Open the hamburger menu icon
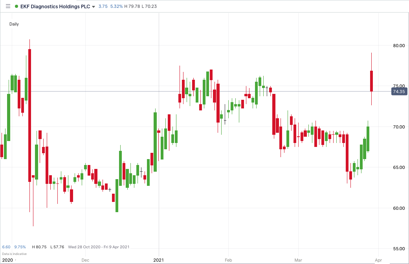Screen dimensions: 409x264 pos(8,6)
